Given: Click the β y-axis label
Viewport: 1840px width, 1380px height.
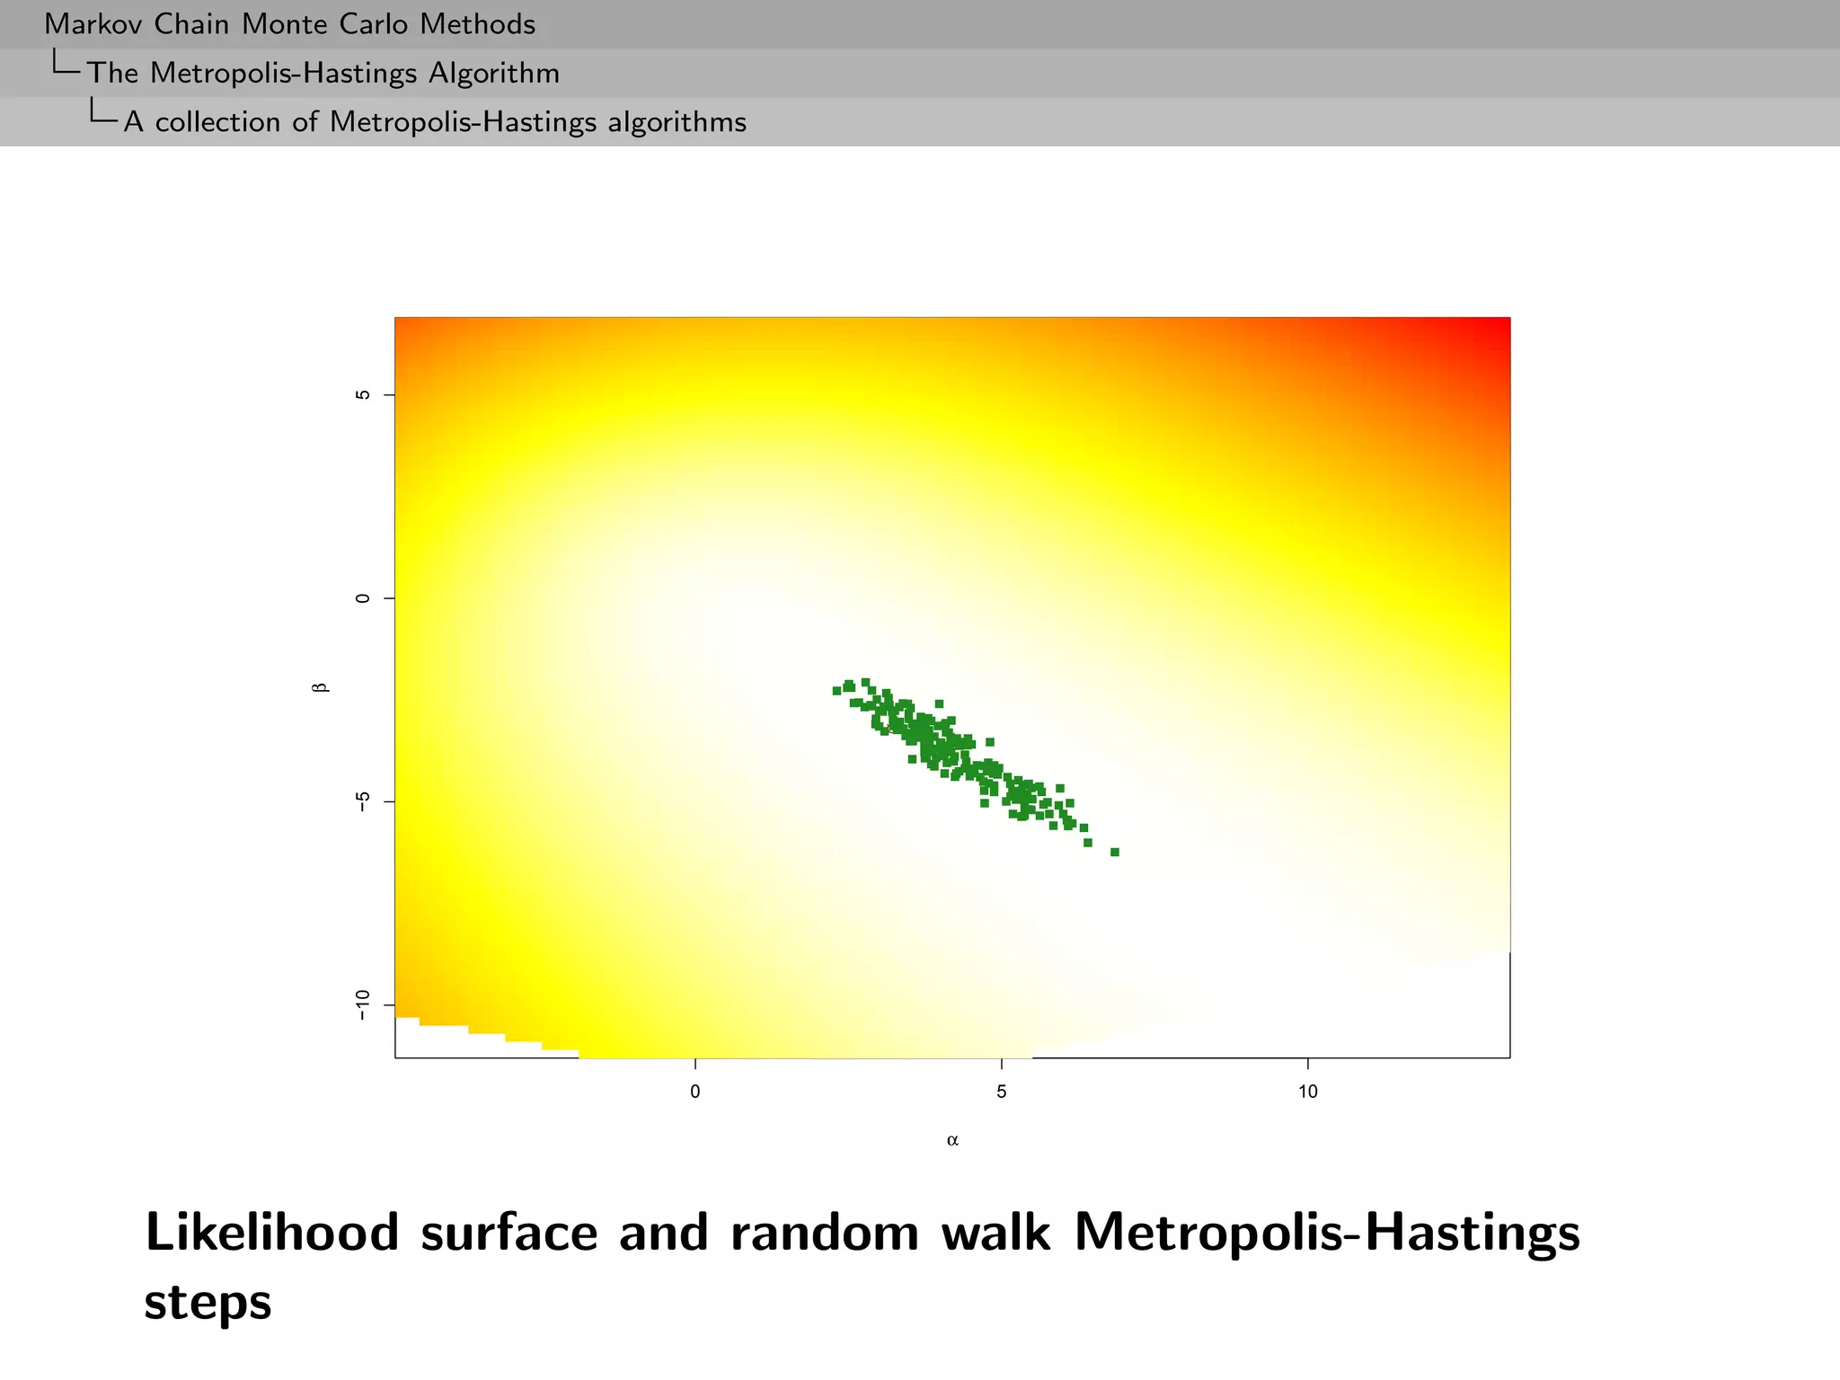Looking at the screenshot, I should click(320, 687).
